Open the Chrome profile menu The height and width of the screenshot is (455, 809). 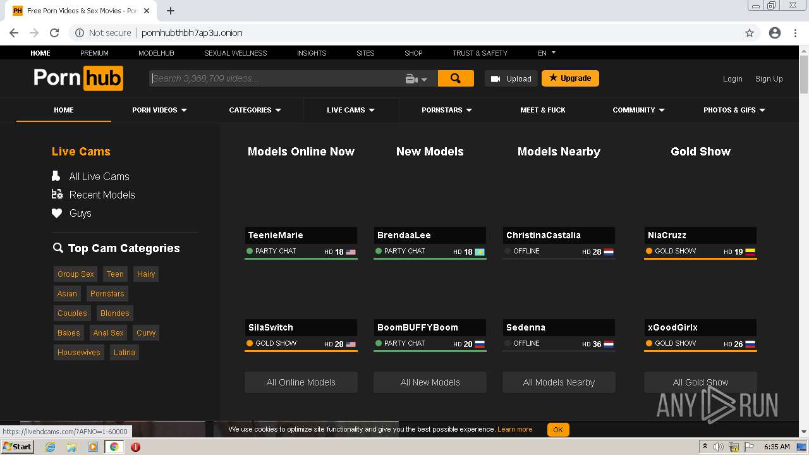pos(775,33)
